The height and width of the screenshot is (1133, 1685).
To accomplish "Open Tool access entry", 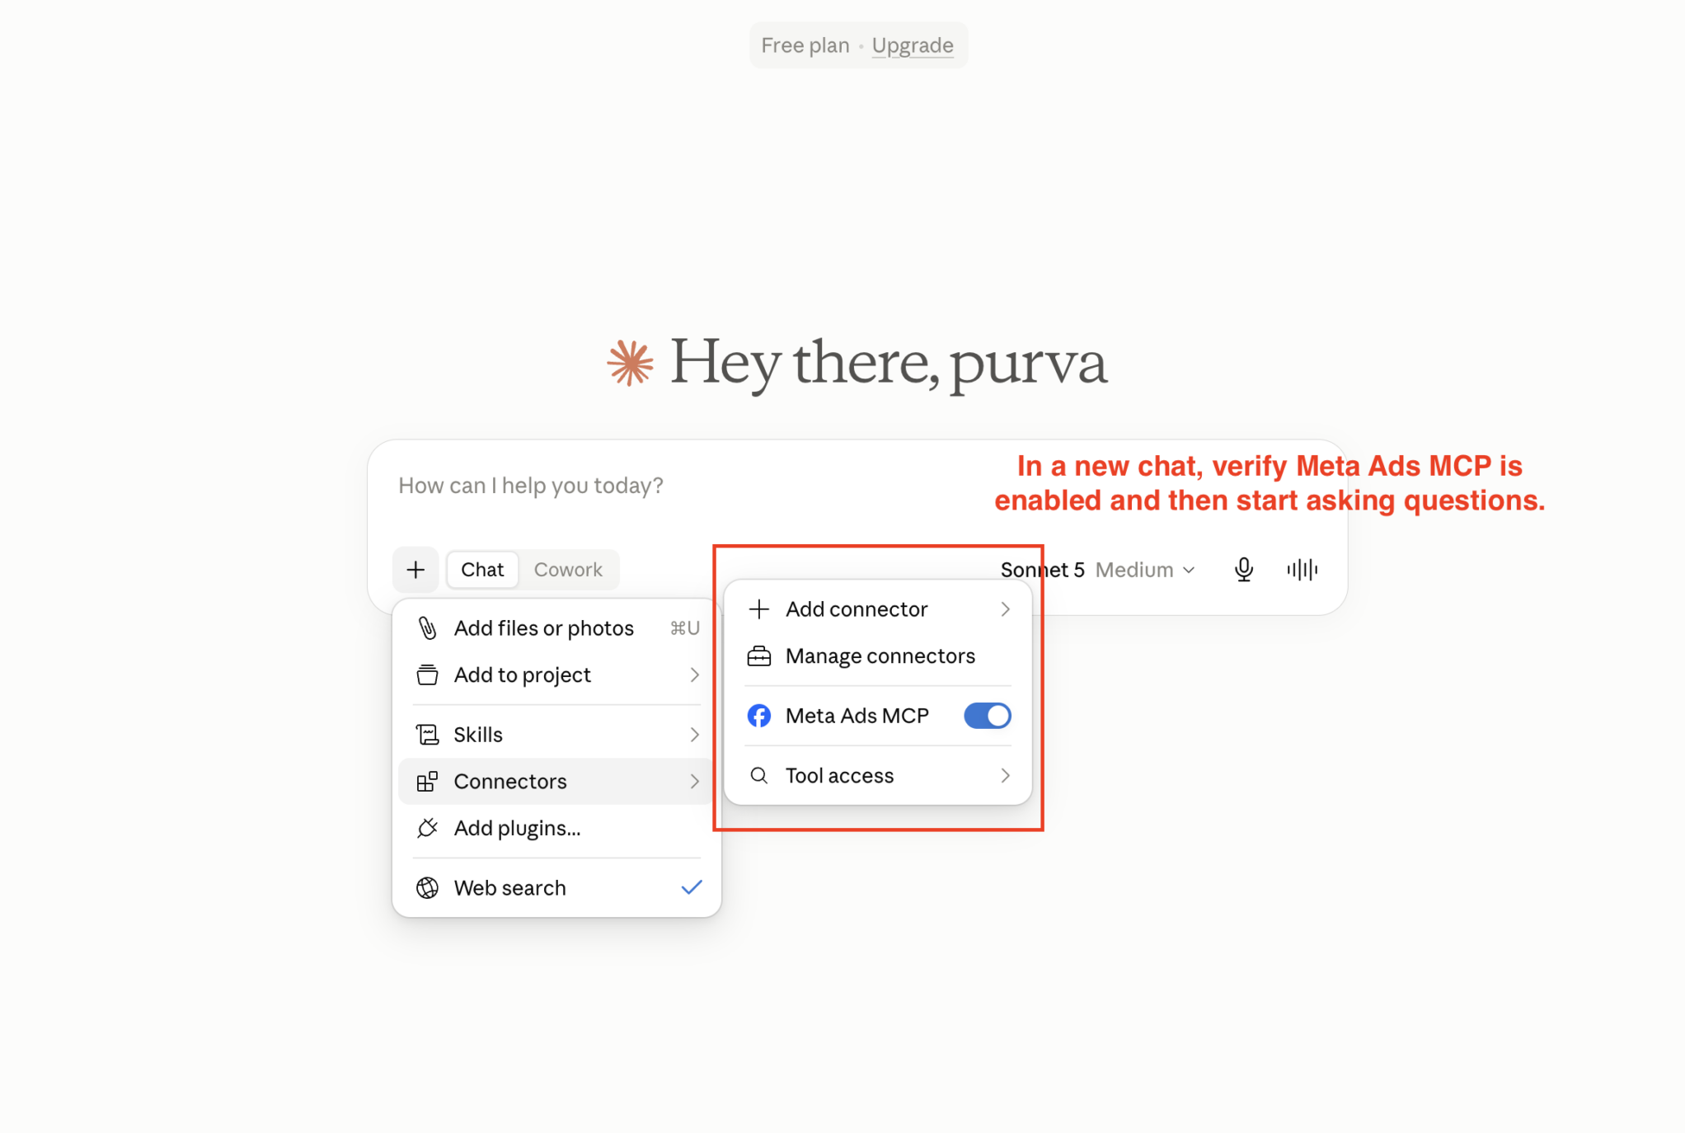I will coord(878,776).
